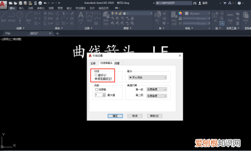
Task: Click the Redo arrow in quick access toolbar
Action: (53, 3)
